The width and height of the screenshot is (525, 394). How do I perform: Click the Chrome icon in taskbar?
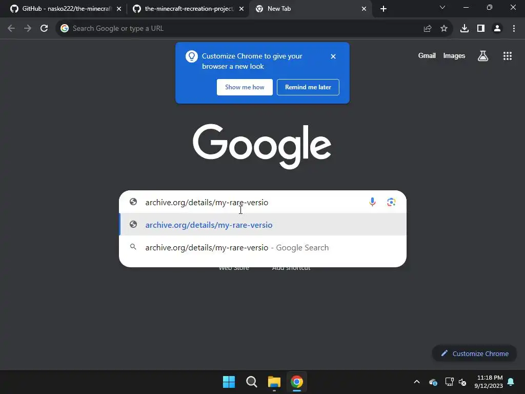(x=297, y=382)
